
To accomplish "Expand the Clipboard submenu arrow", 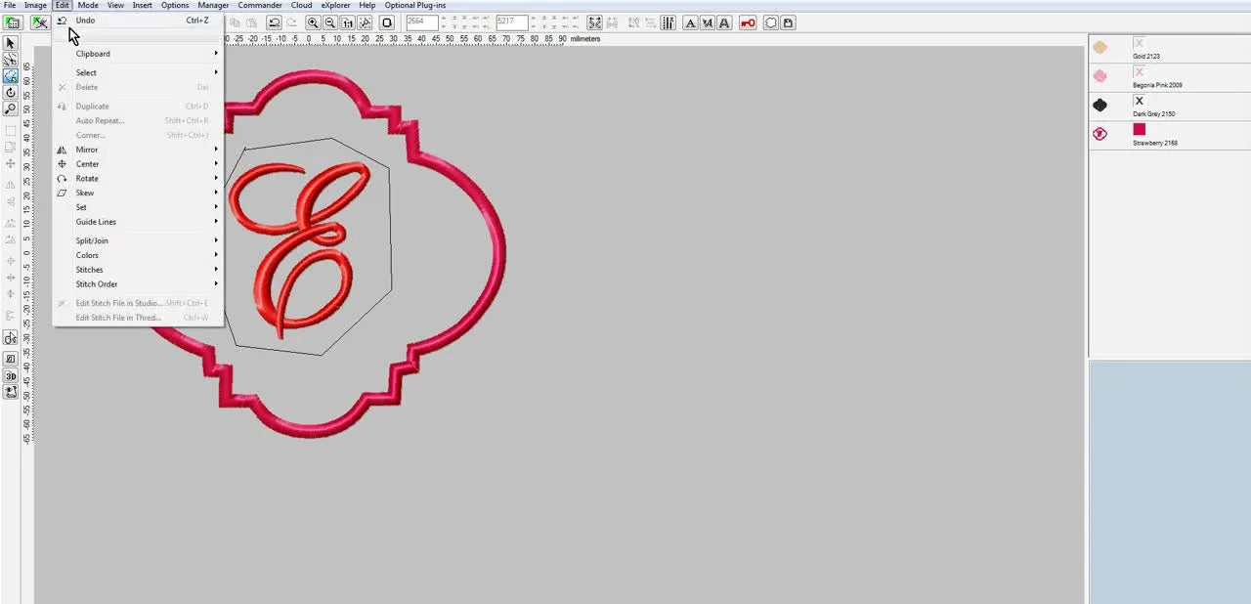I will click(217, 54).
